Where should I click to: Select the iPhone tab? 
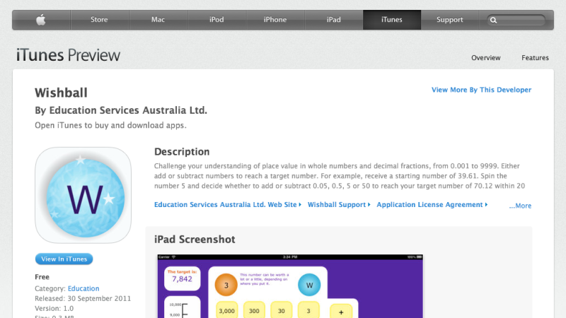pos(275,20)
